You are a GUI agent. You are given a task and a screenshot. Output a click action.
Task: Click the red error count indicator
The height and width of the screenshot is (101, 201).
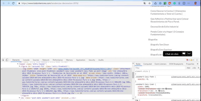click(x=188, y=60)
